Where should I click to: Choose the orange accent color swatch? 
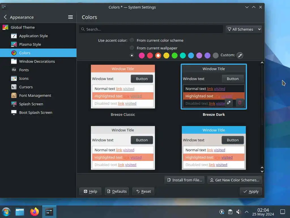158,55
